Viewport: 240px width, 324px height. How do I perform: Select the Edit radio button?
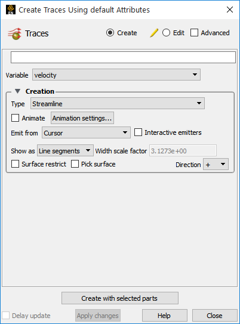click(x=166, y=33)
